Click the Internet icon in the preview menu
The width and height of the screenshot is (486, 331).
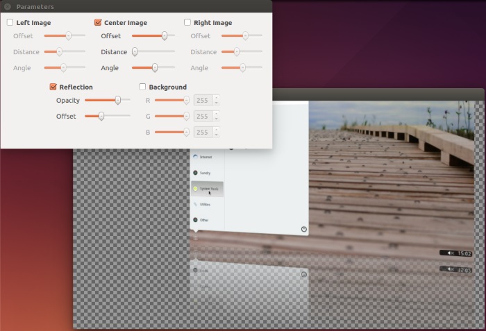coord(196,157)
